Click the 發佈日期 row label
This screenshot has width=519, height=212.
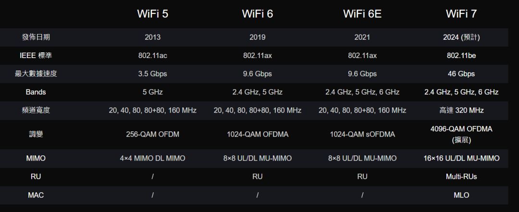(x=36, y=37)
